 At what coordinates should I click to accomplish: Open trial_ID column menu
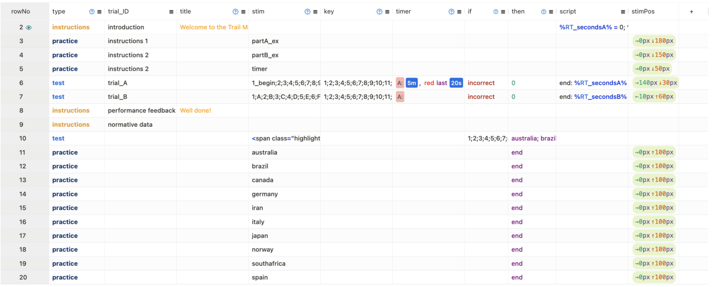pos(171,12)
